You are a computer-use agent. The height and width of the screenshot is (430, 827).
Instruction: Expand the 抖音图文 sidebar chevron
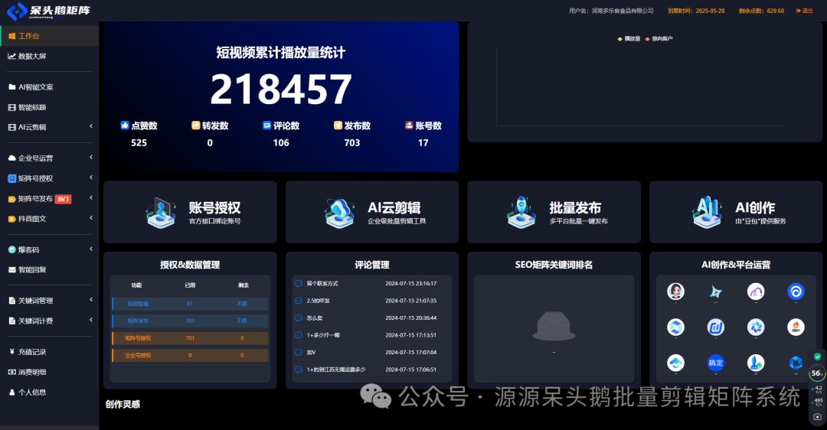[x=90, y=217]
